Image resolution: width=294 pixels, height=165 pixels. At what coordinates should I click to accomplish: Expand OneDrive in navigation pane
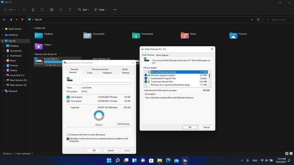tap(2, 35)
